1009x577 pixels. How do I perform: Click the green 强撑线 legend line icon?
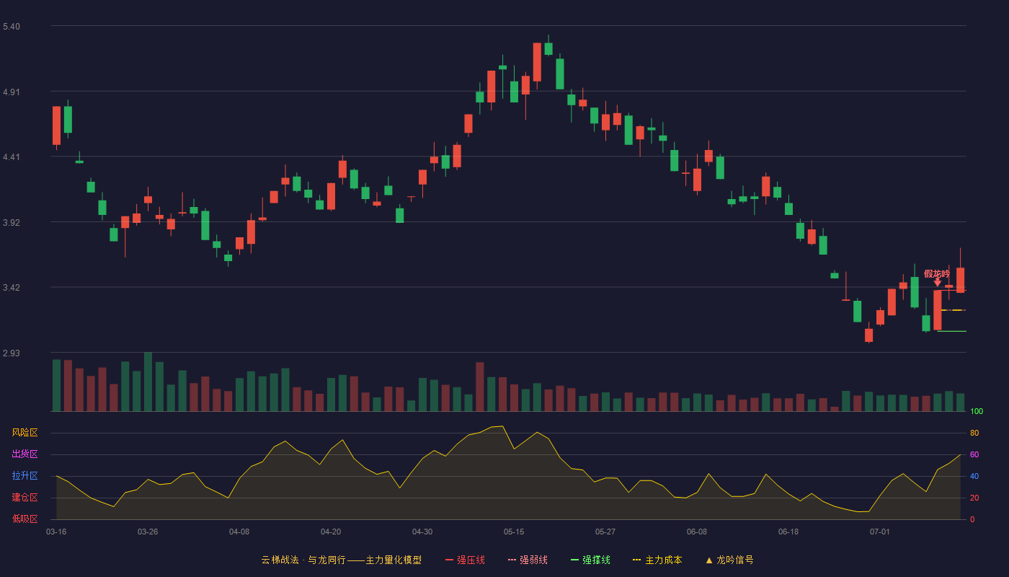coord(574,560)
